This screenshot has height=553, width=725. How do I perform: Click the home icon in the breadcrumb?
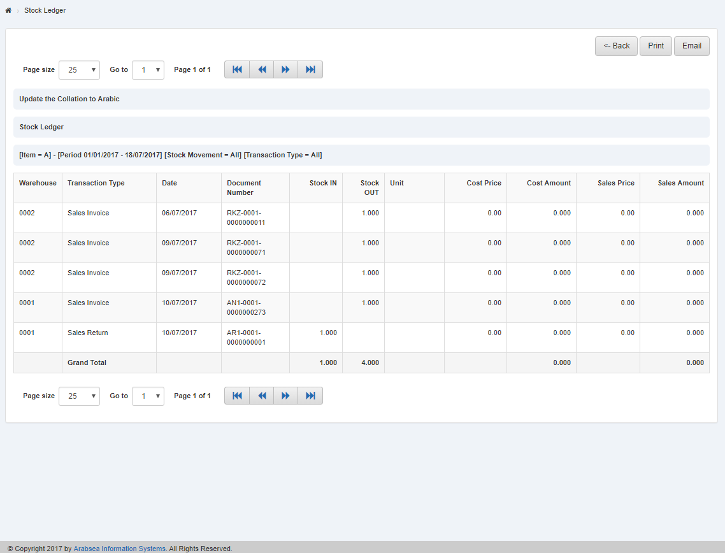point(8,10)
